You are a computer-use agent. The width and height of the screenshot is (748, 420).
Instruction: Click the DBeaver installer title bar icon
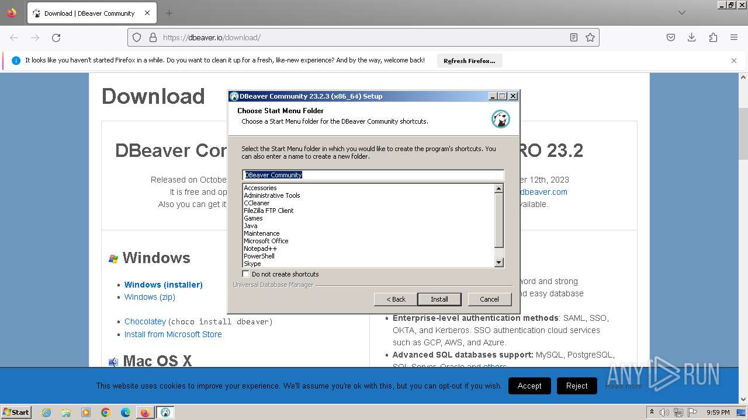tap(234, 96)
